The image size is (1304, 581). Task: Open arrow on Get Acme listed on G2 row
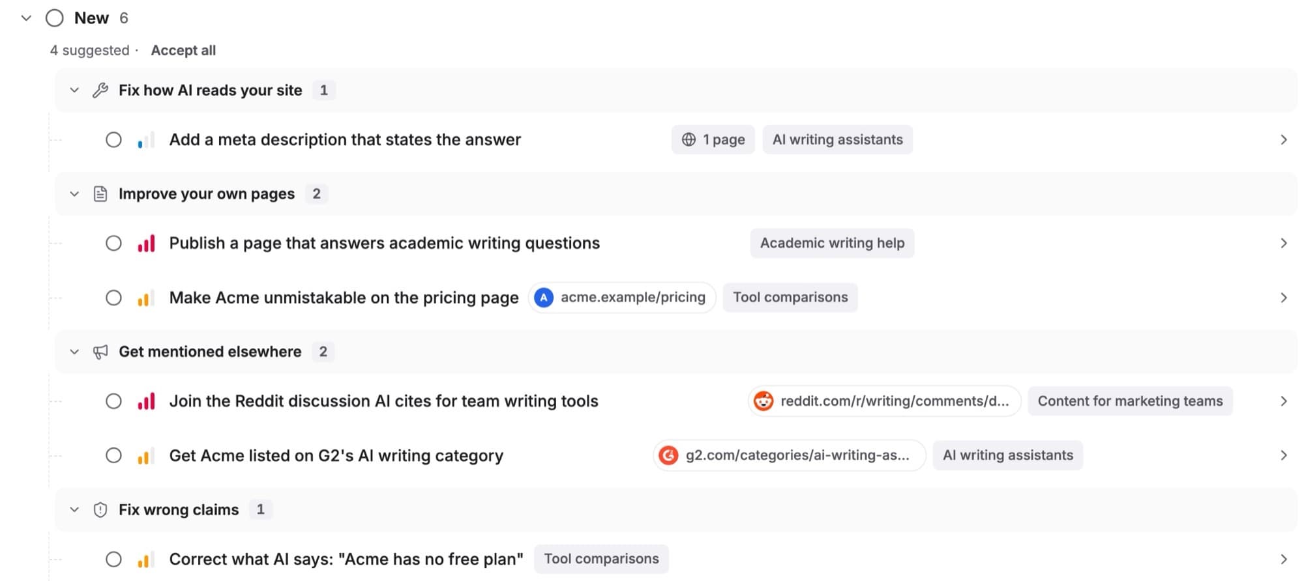click(x=1283, y=456)
